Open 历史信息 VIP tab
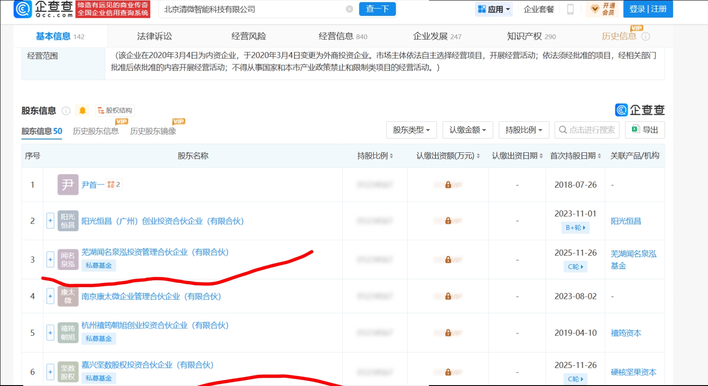The image size is (708, 386). pyautogui.click(x=619, y=36)
